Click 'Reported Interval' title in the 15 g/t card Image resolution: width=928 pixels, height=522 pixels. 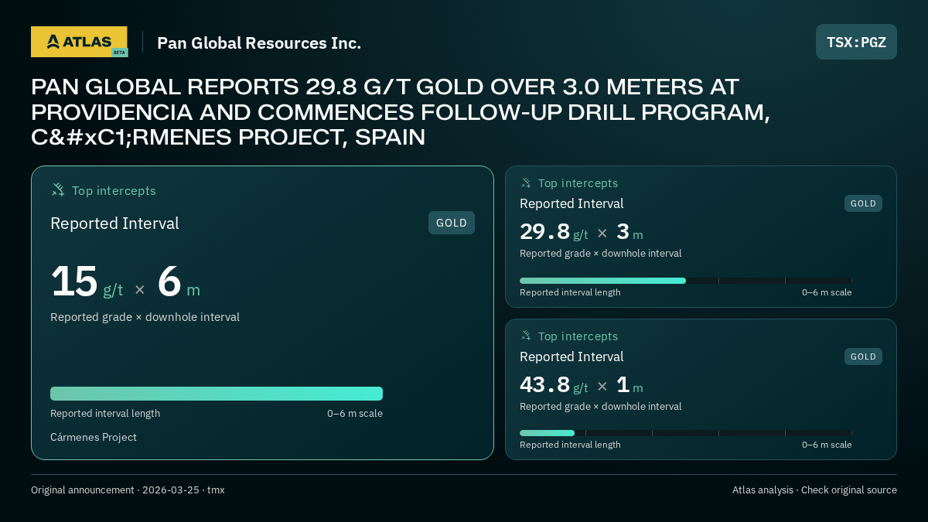click(114, 223)
